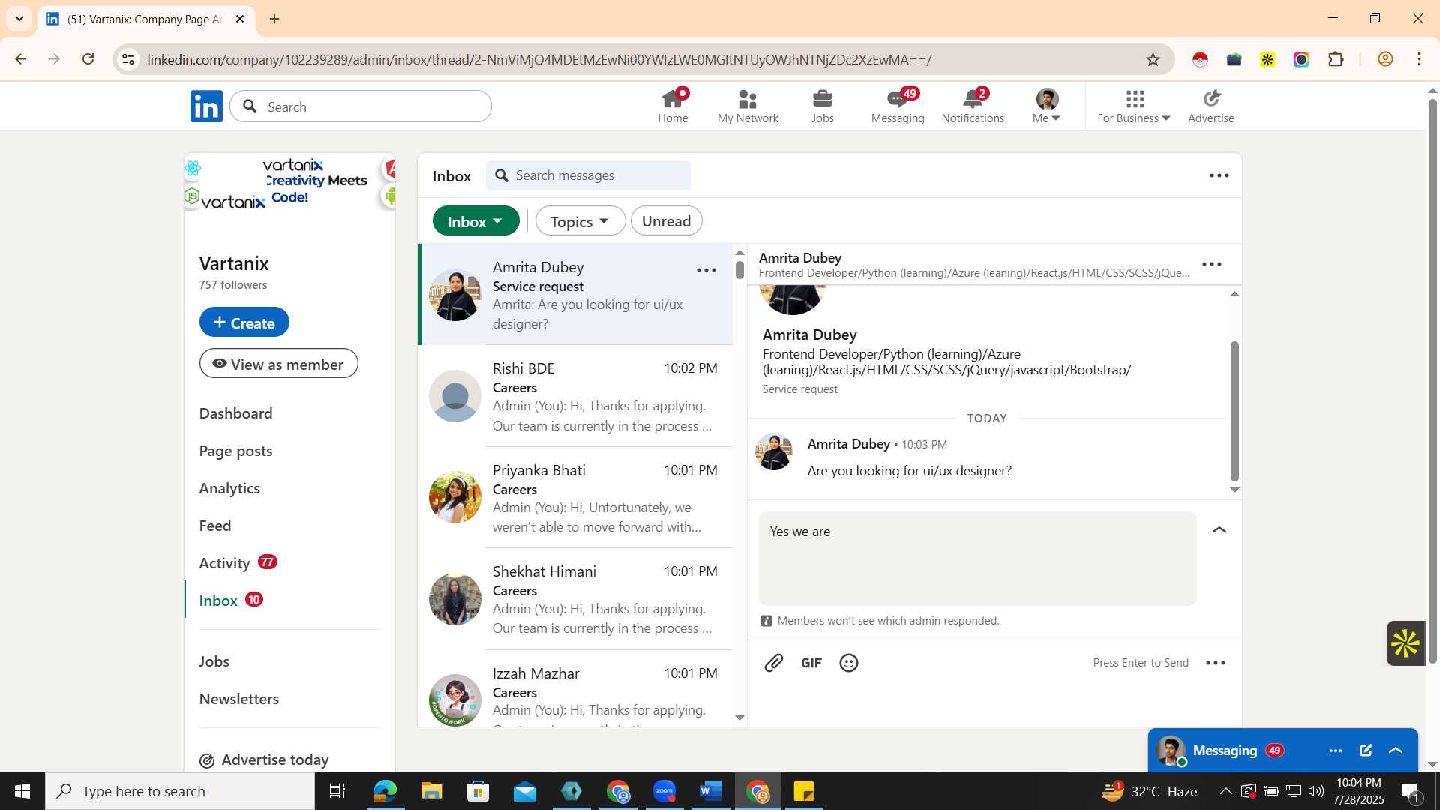Click Amrita Dubey avatar in message

pos(774,452)
